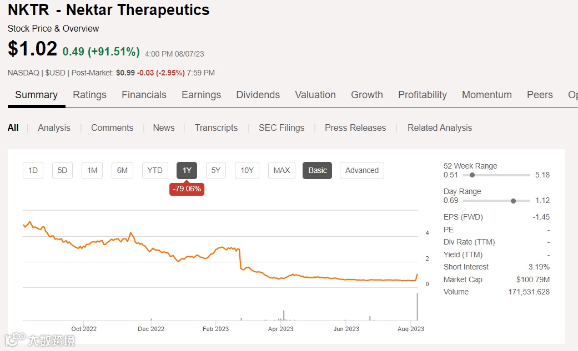
Task: Open the Ratings tab
Action: [89, 95]
